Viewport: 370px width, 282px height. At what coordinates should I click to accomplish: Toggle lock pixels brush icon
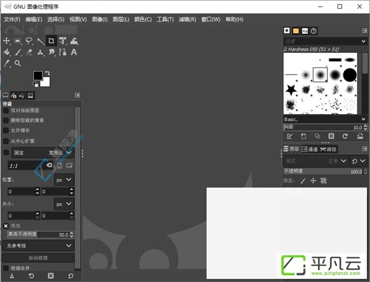303,181
